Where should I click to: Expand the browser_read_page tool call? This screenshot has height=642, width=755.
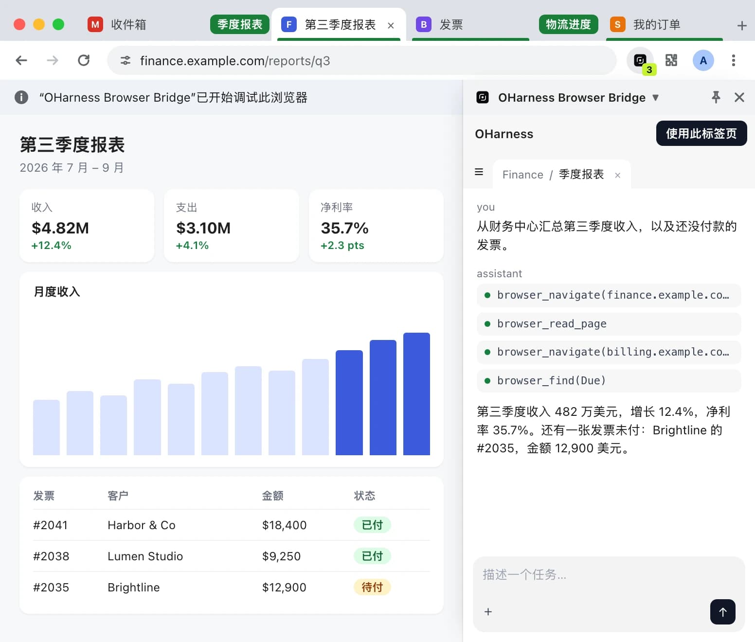tap(609, 324)
